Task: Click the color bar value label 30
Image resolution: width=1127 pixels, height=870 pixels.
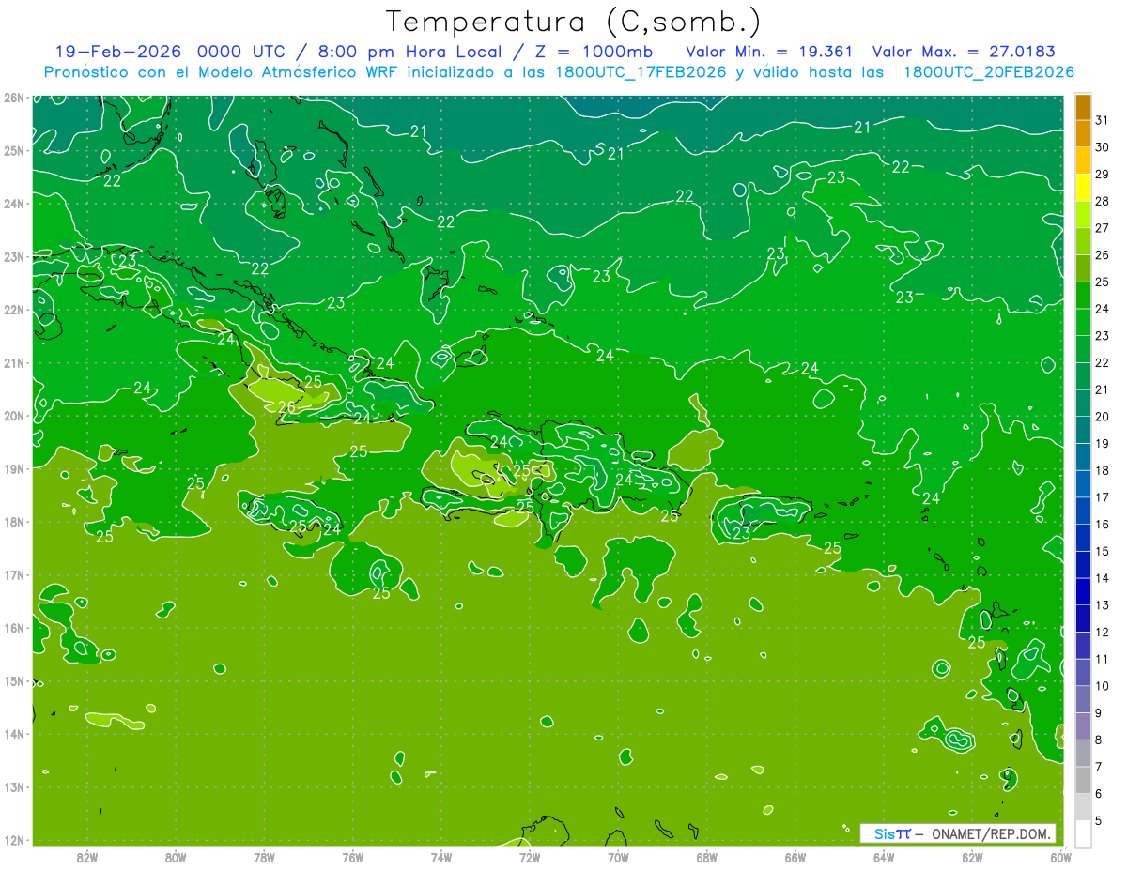Action: point(1102,147)
